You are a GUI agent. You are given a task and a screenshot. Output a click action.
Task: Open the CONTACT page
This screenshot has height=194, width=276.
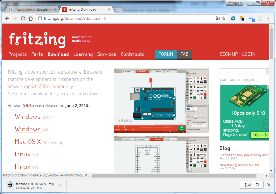coord(251,80)
